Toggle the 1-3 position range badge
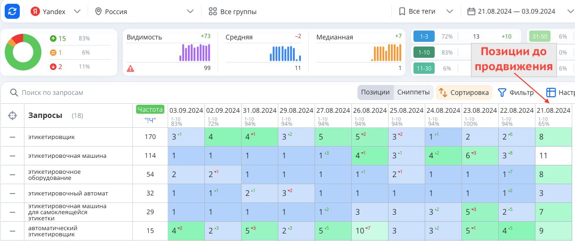The image size is (575, 241). pos(424,36)
